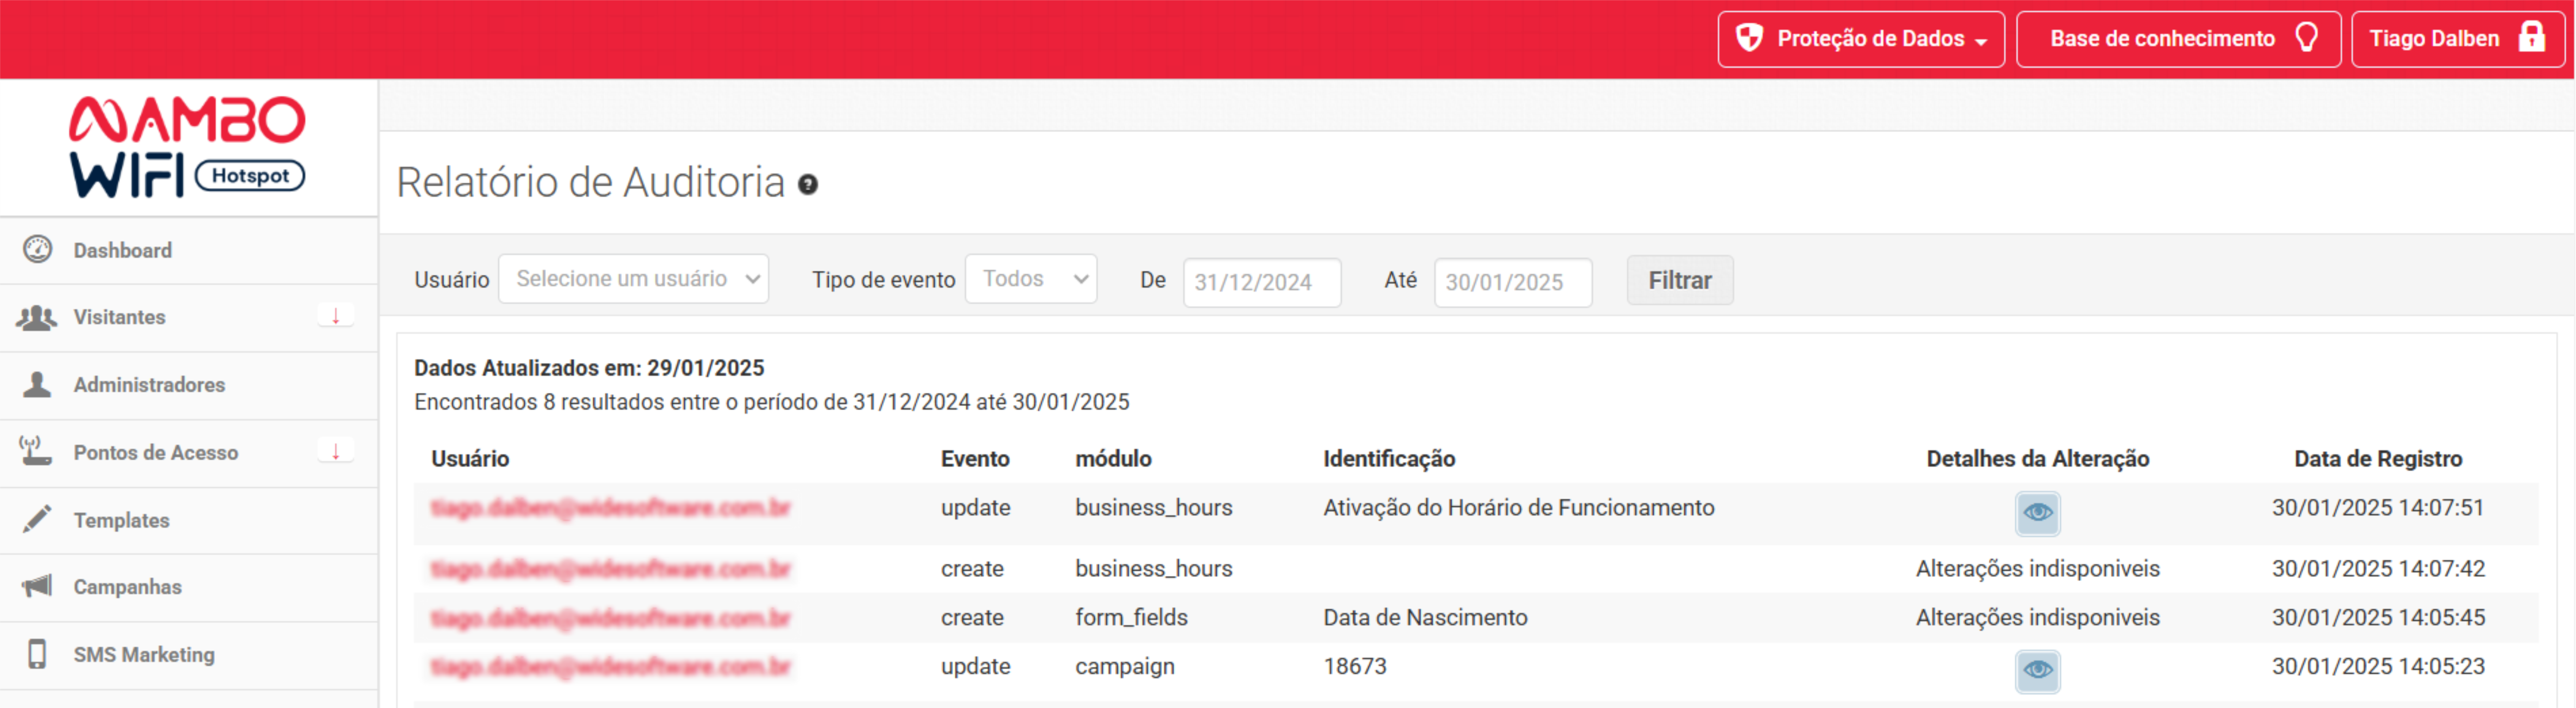The image size is (2576, 708).
Task: View change details for business_hours update
Action: coord(2037,513)
